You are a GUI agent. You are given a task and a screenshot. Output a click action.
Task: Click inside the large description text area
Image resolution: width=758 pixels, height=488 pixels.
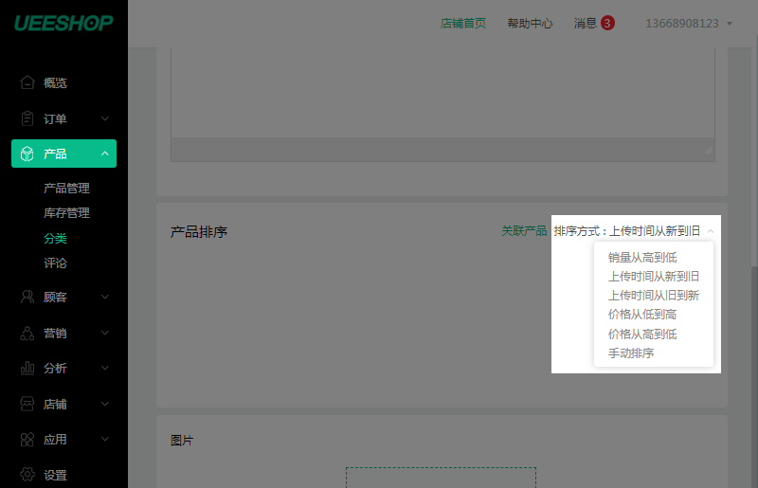coord(442,92)
